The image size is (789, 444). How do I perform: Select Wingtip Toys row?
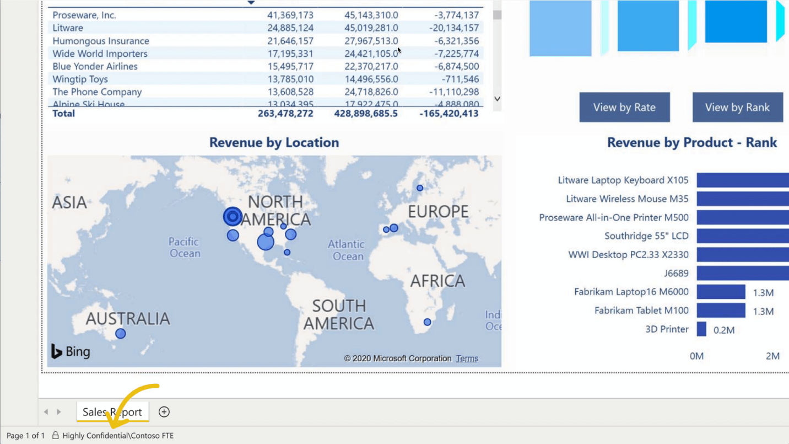[266, 79]
